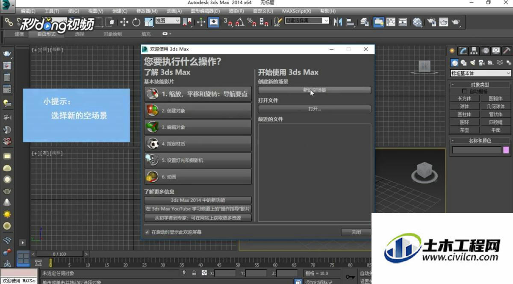Toggle the Percent Snap icon

(252, 22)
